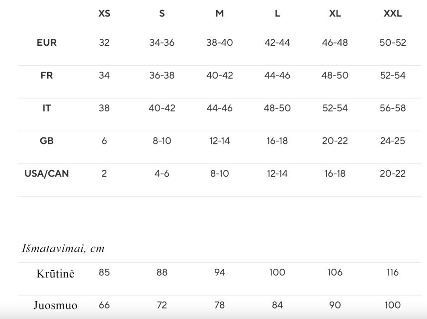Select the IT value 56-58 cell

(x=393, y=108)
